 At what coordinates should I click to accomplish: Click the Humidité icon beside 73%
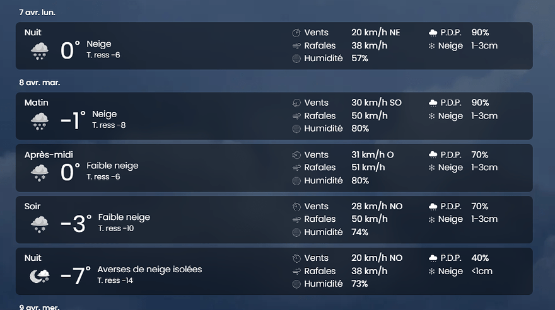tap(296, 284)
